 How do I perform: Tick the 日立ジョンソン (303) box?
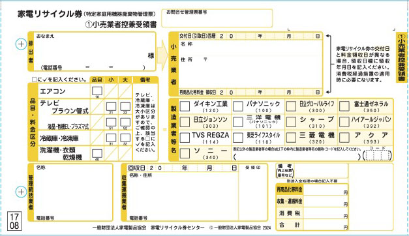(185, 122)
